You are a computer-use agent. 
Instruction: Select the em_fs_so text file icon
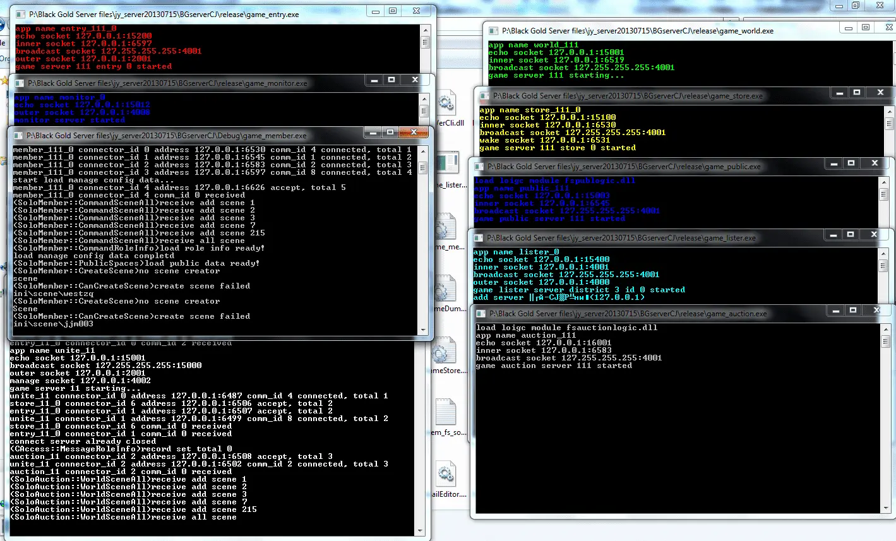coord(446,412)
